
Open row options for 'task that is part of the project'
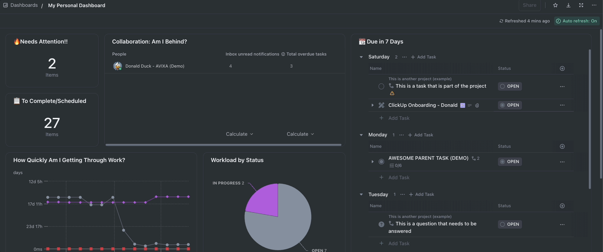click(562, 87)
